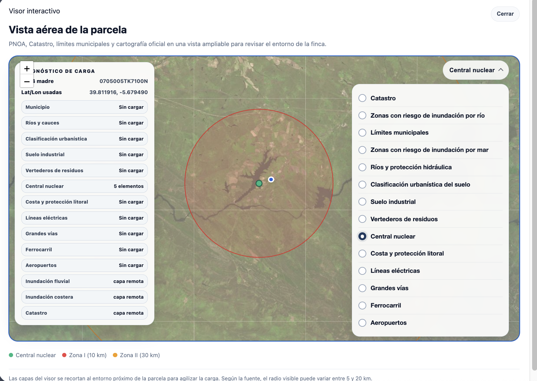The height and width of the screenshot is (381, 537).
Task: Click Zona II (30 km) legend entry
Action: [x=136, y=355]
